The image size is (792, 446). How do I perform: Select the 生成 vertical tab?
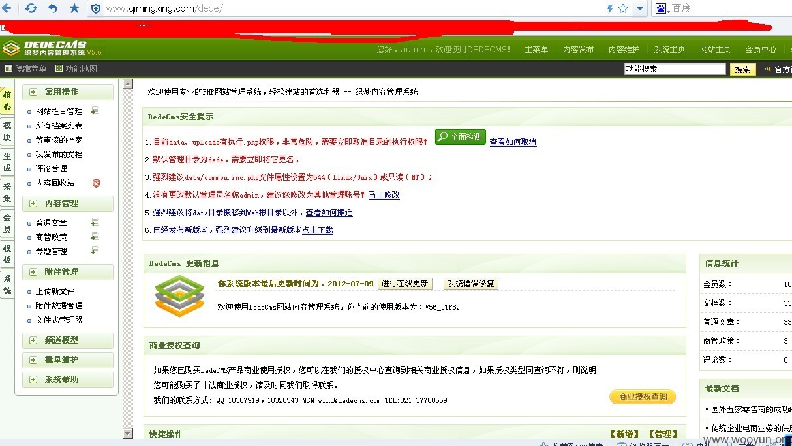pyautogui.click(x=7, y=162)
